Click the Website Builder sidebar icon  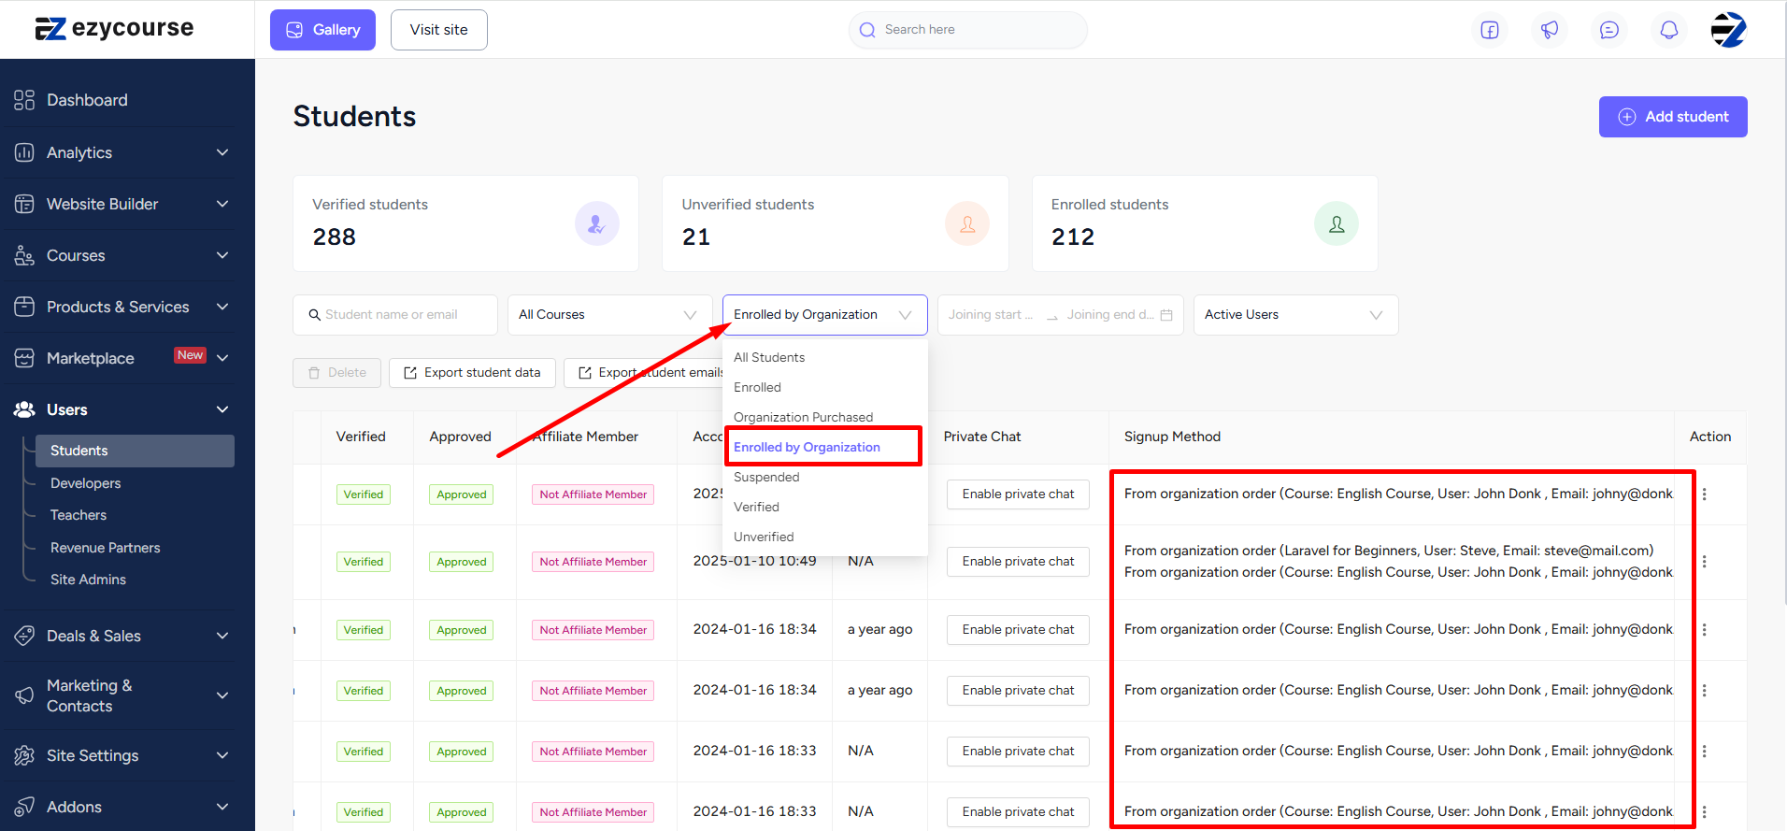coord(24,204)
